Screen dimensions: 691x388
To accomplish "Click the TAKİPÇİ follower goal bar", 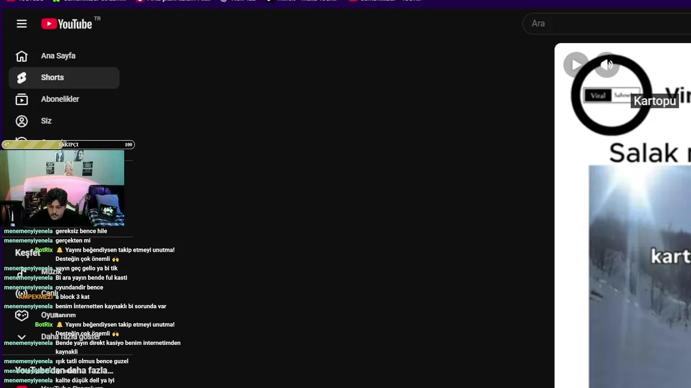I will (68, 144).
